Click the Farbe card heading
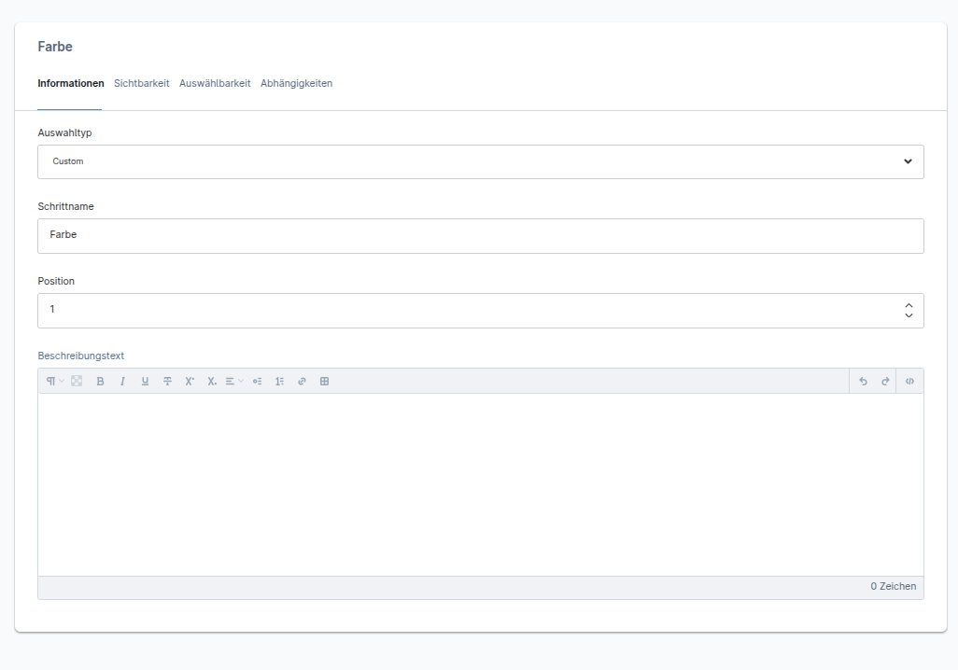The image size is (958, 670). pos(55,47)
